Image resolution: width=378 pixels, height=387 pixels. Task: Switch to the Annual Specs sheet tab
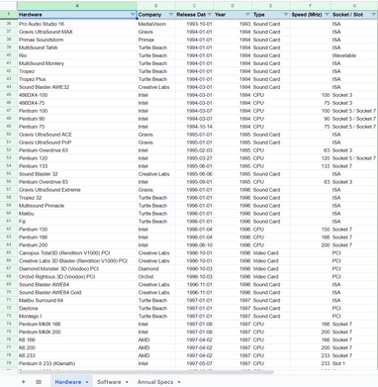tap(155, 382)
